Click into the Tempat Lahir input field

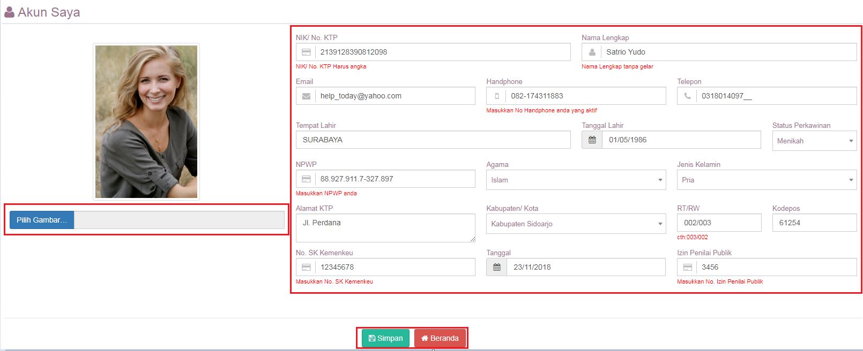[x=433, y=140]
